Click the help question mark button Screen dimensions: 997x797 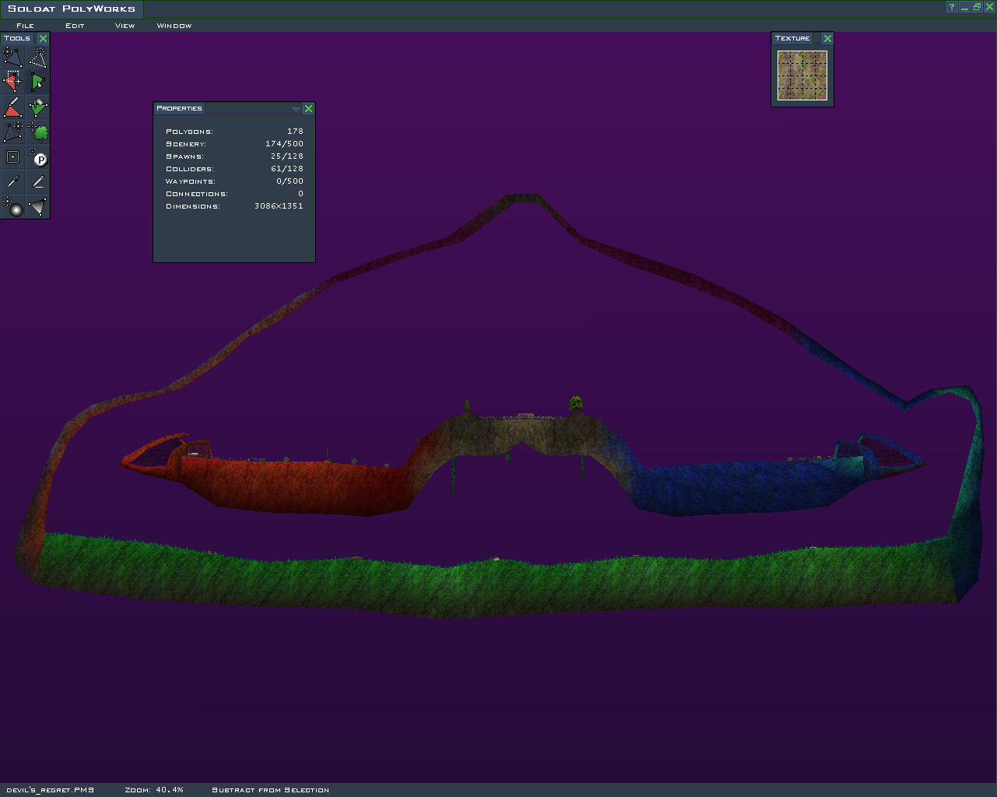[951, 7]
